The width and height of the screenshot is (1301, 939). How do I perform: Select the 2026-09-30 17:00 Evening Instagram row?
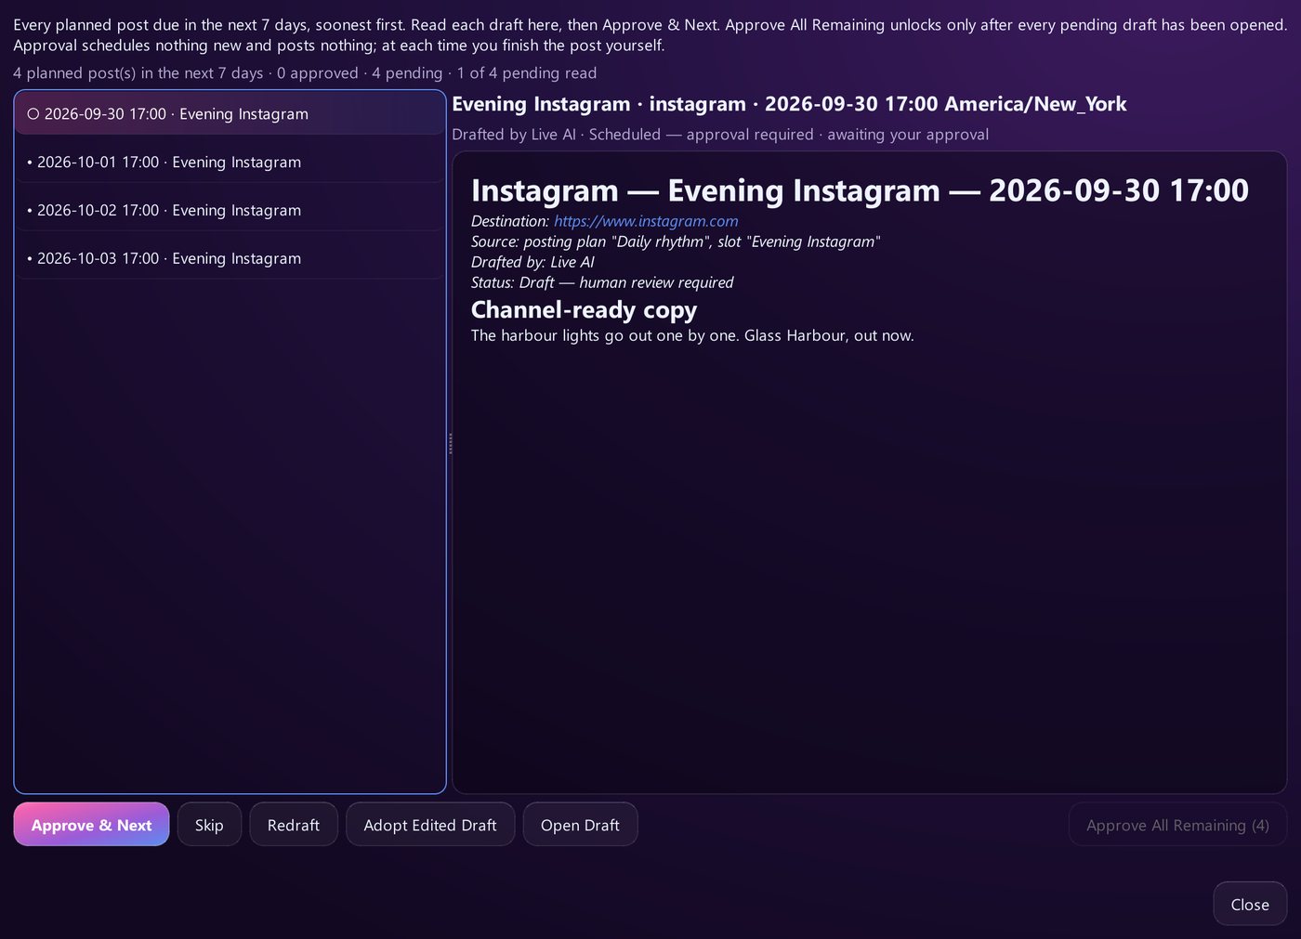[230, 113]
